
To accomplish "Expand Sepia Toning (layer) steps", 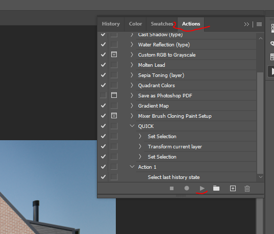I will tap(132, 75).
